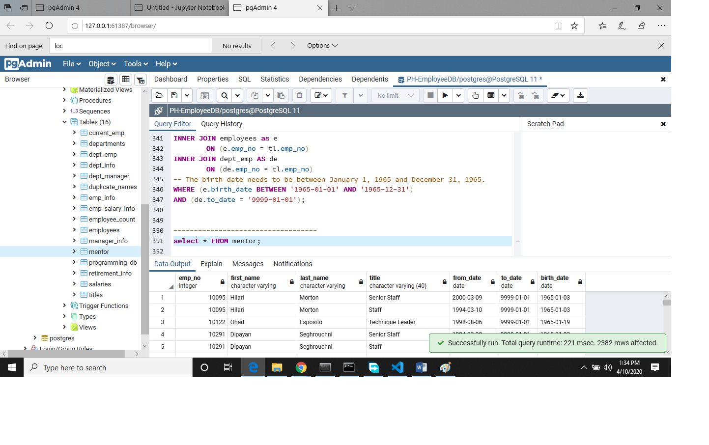Open Visual Studio Code from taskbar
The image size is (709, 445).
pos(397,367)
